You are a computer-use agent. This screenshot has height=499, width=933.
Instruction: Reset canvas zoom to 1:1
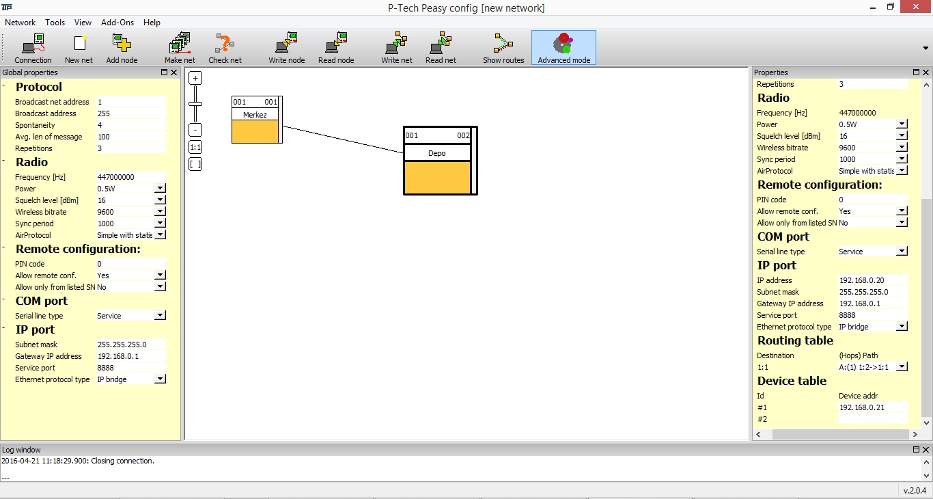195,147
